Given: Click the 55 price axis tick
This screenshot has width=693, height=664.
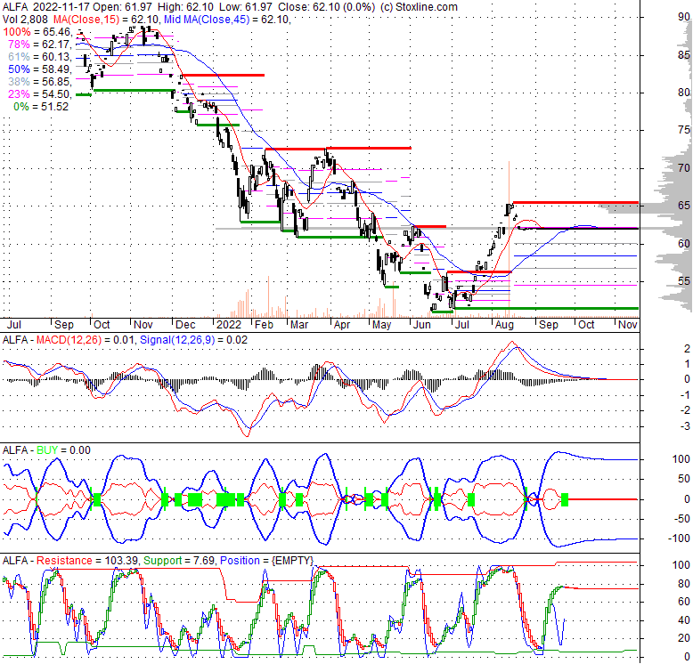Looking at the screenshot, I should coord(684,280).
